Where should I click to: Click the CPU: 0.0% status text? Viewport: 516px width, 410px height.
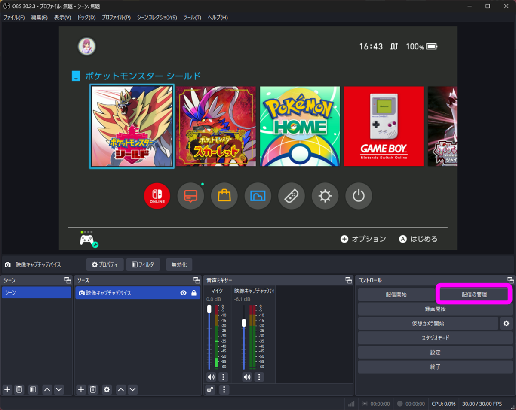[x=443, y=404]
